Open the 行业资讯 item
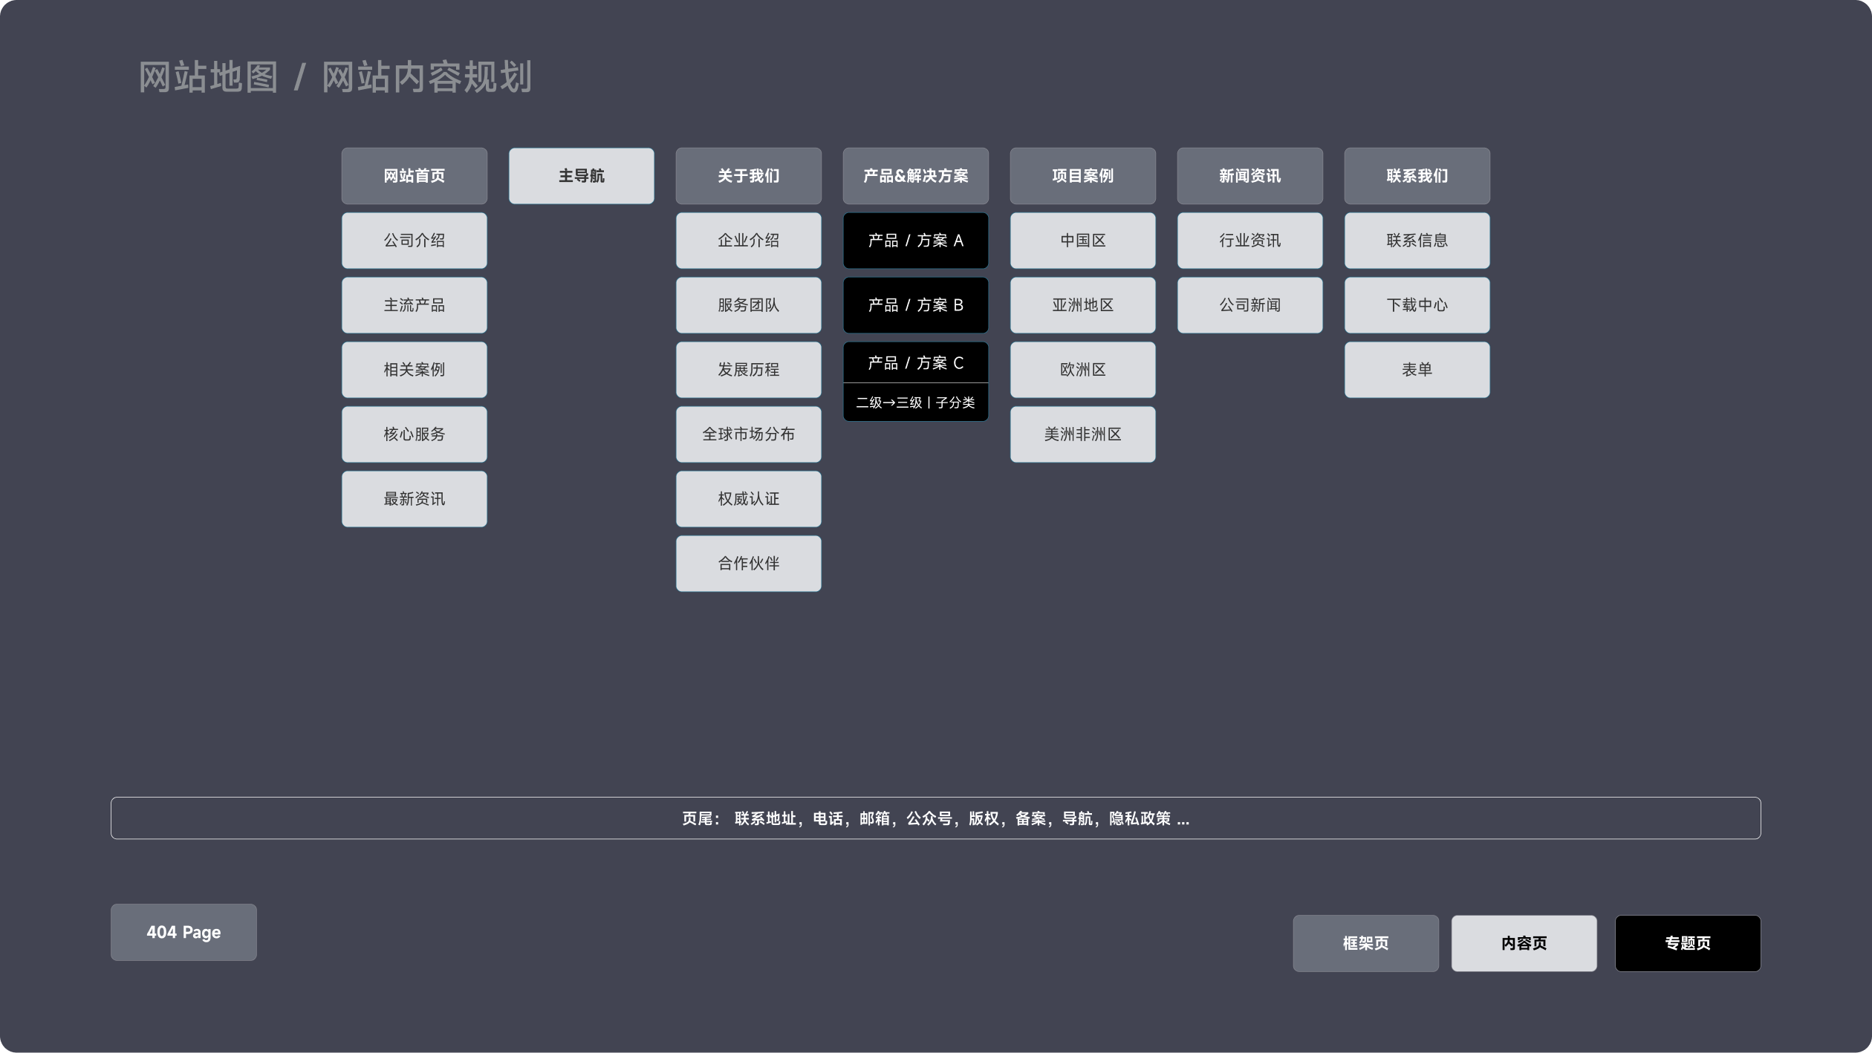 click(1249, 241)
